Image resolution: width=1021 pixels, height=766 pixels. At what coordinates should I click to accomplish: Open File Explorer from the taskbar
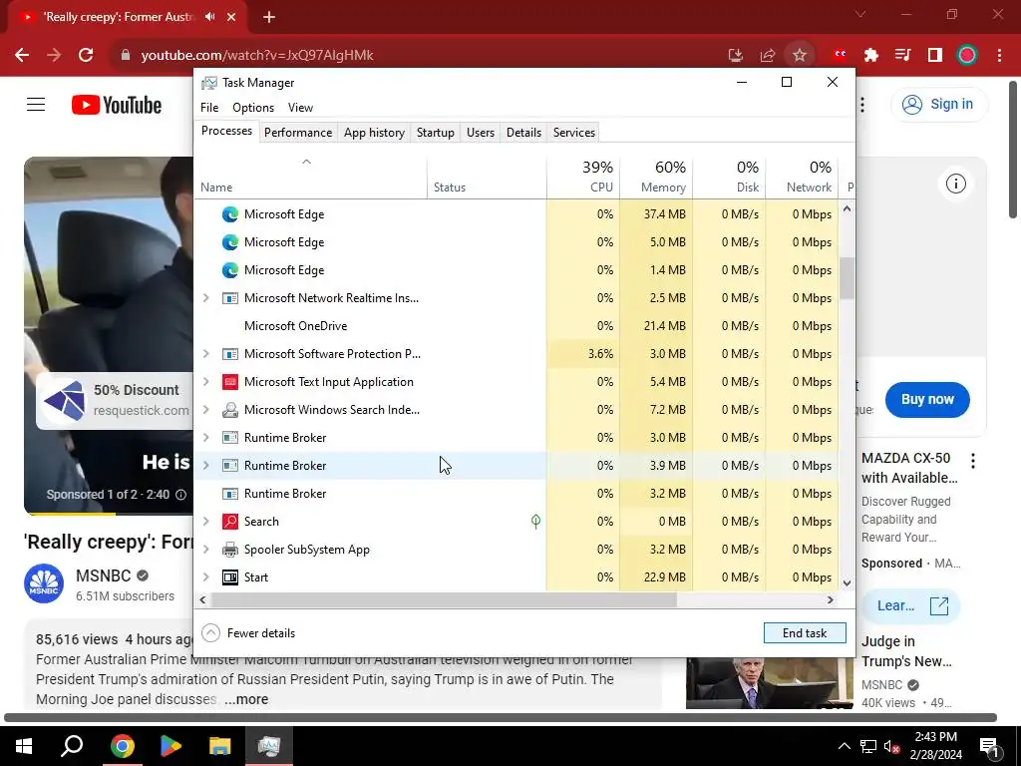(220, 746)
